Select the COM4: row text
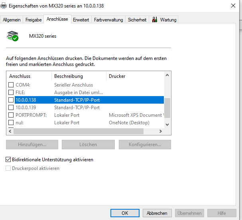The height and width of the screenshot is (220, 242). [23, 85]
